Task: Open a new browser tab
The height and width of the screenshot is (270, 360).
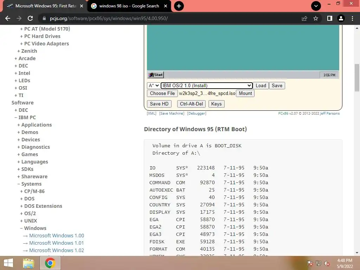Action: (179, 6)
